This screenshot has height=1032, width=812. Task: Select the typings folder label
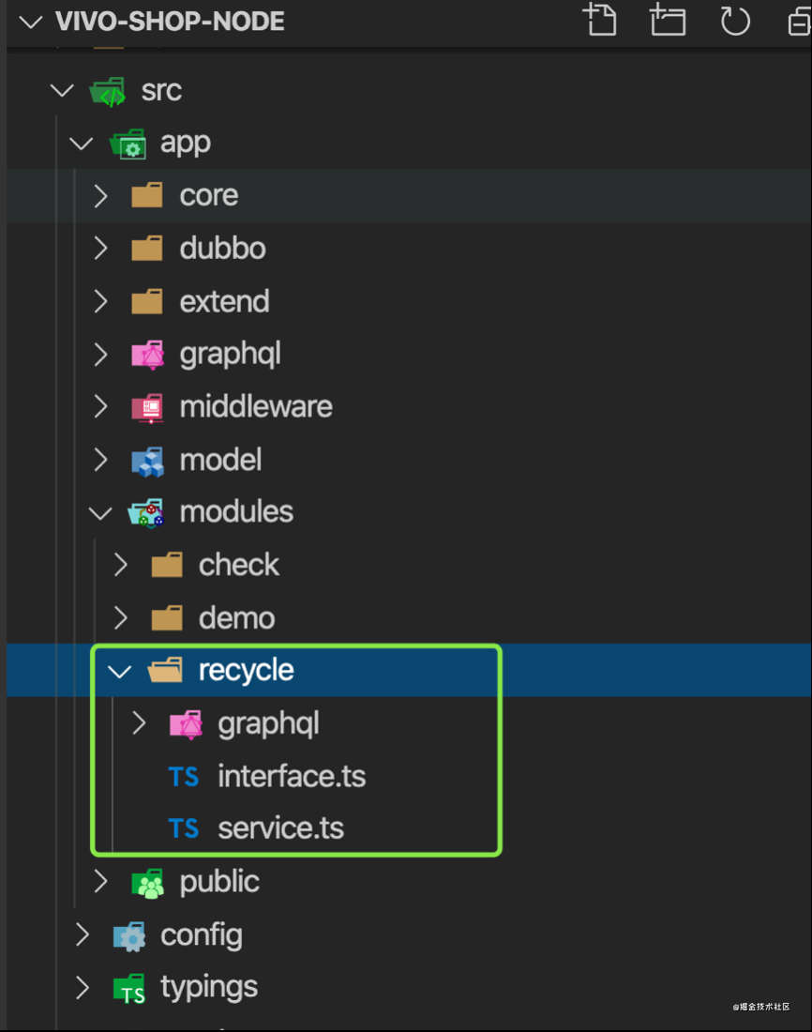click(209, 988)
